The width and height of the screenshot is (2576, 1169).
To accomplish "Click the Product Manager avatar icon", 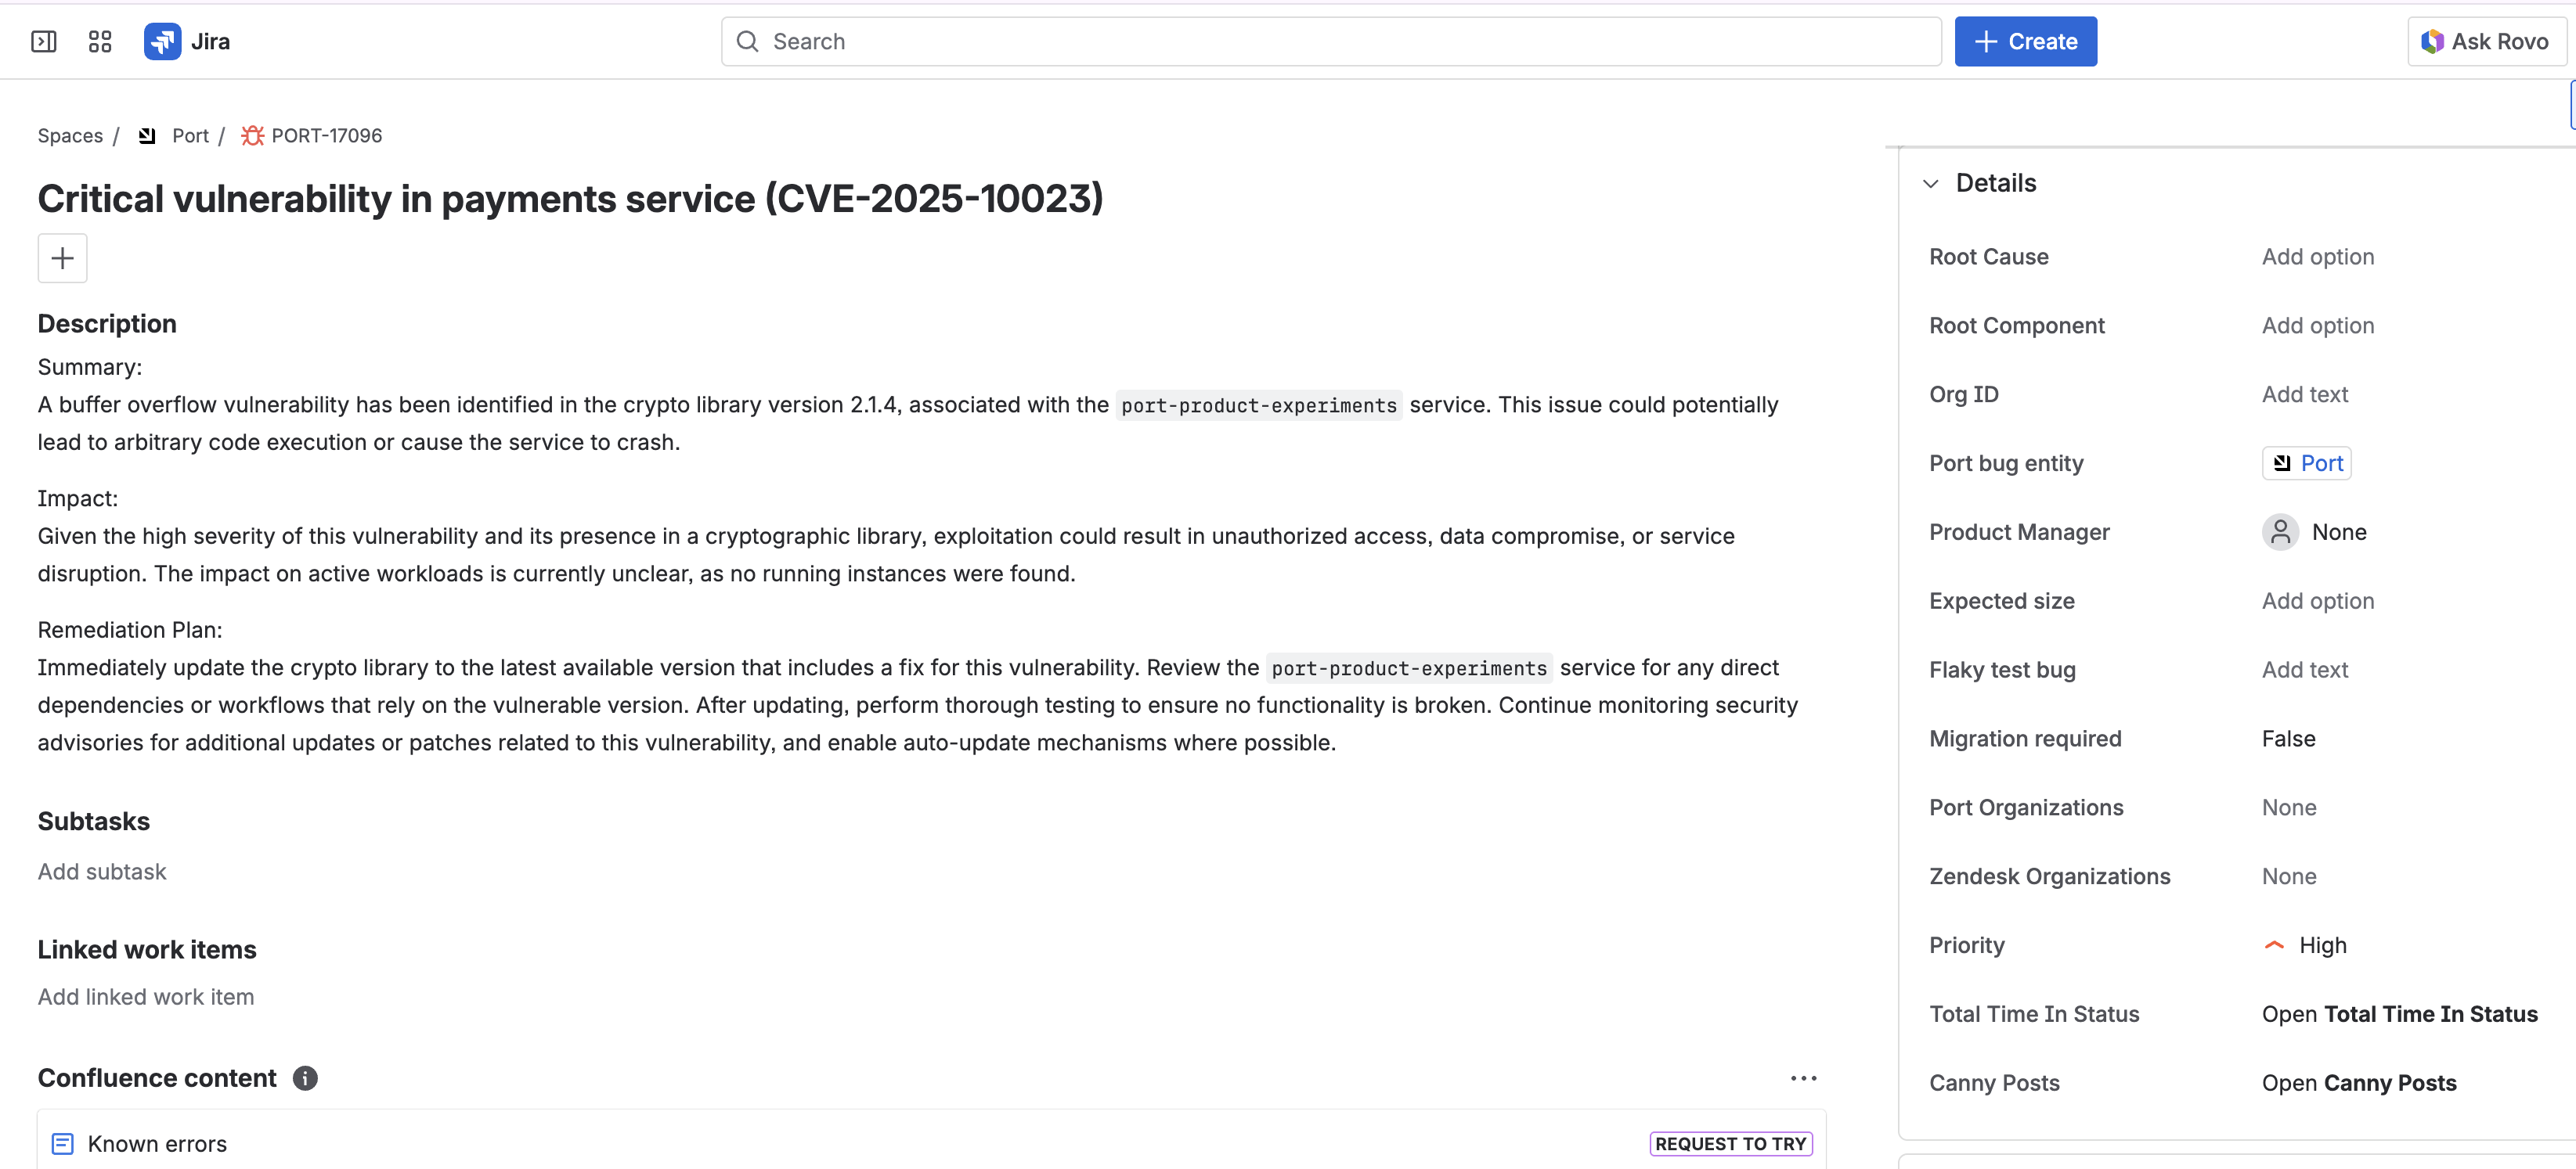I will coord(2280,533).
